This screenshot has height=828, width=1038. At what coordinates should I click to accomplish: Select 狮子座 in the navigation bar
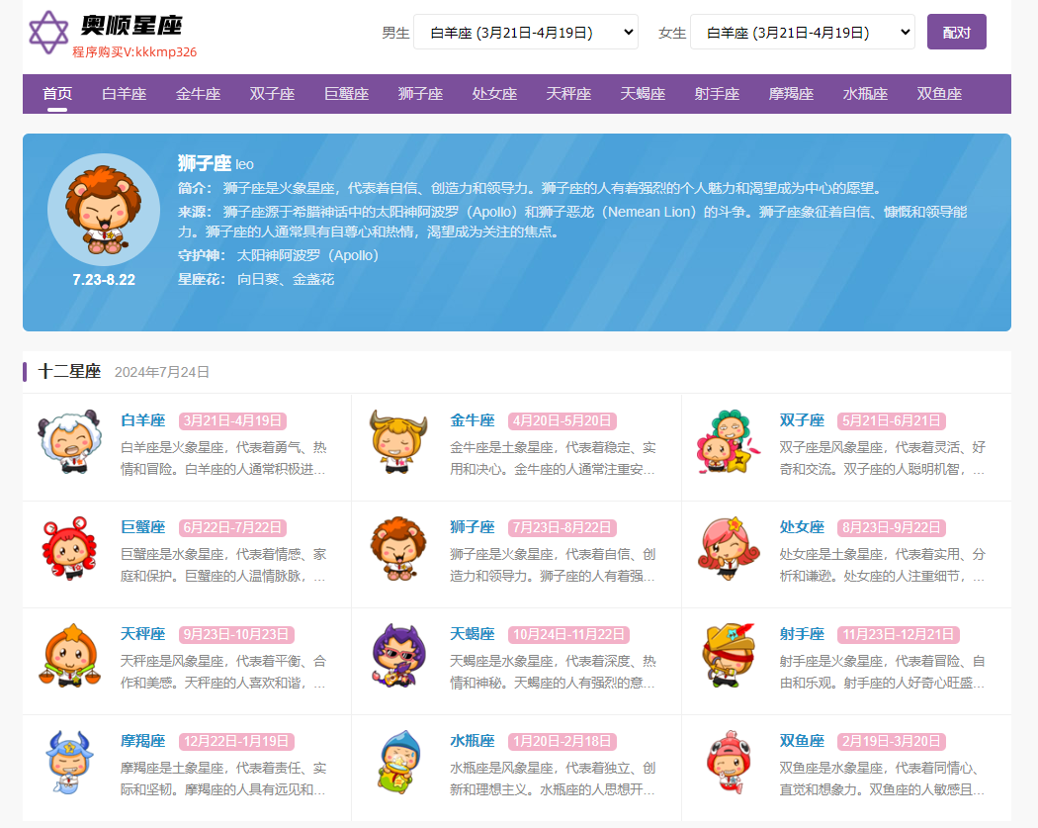[x=420, y=94]
